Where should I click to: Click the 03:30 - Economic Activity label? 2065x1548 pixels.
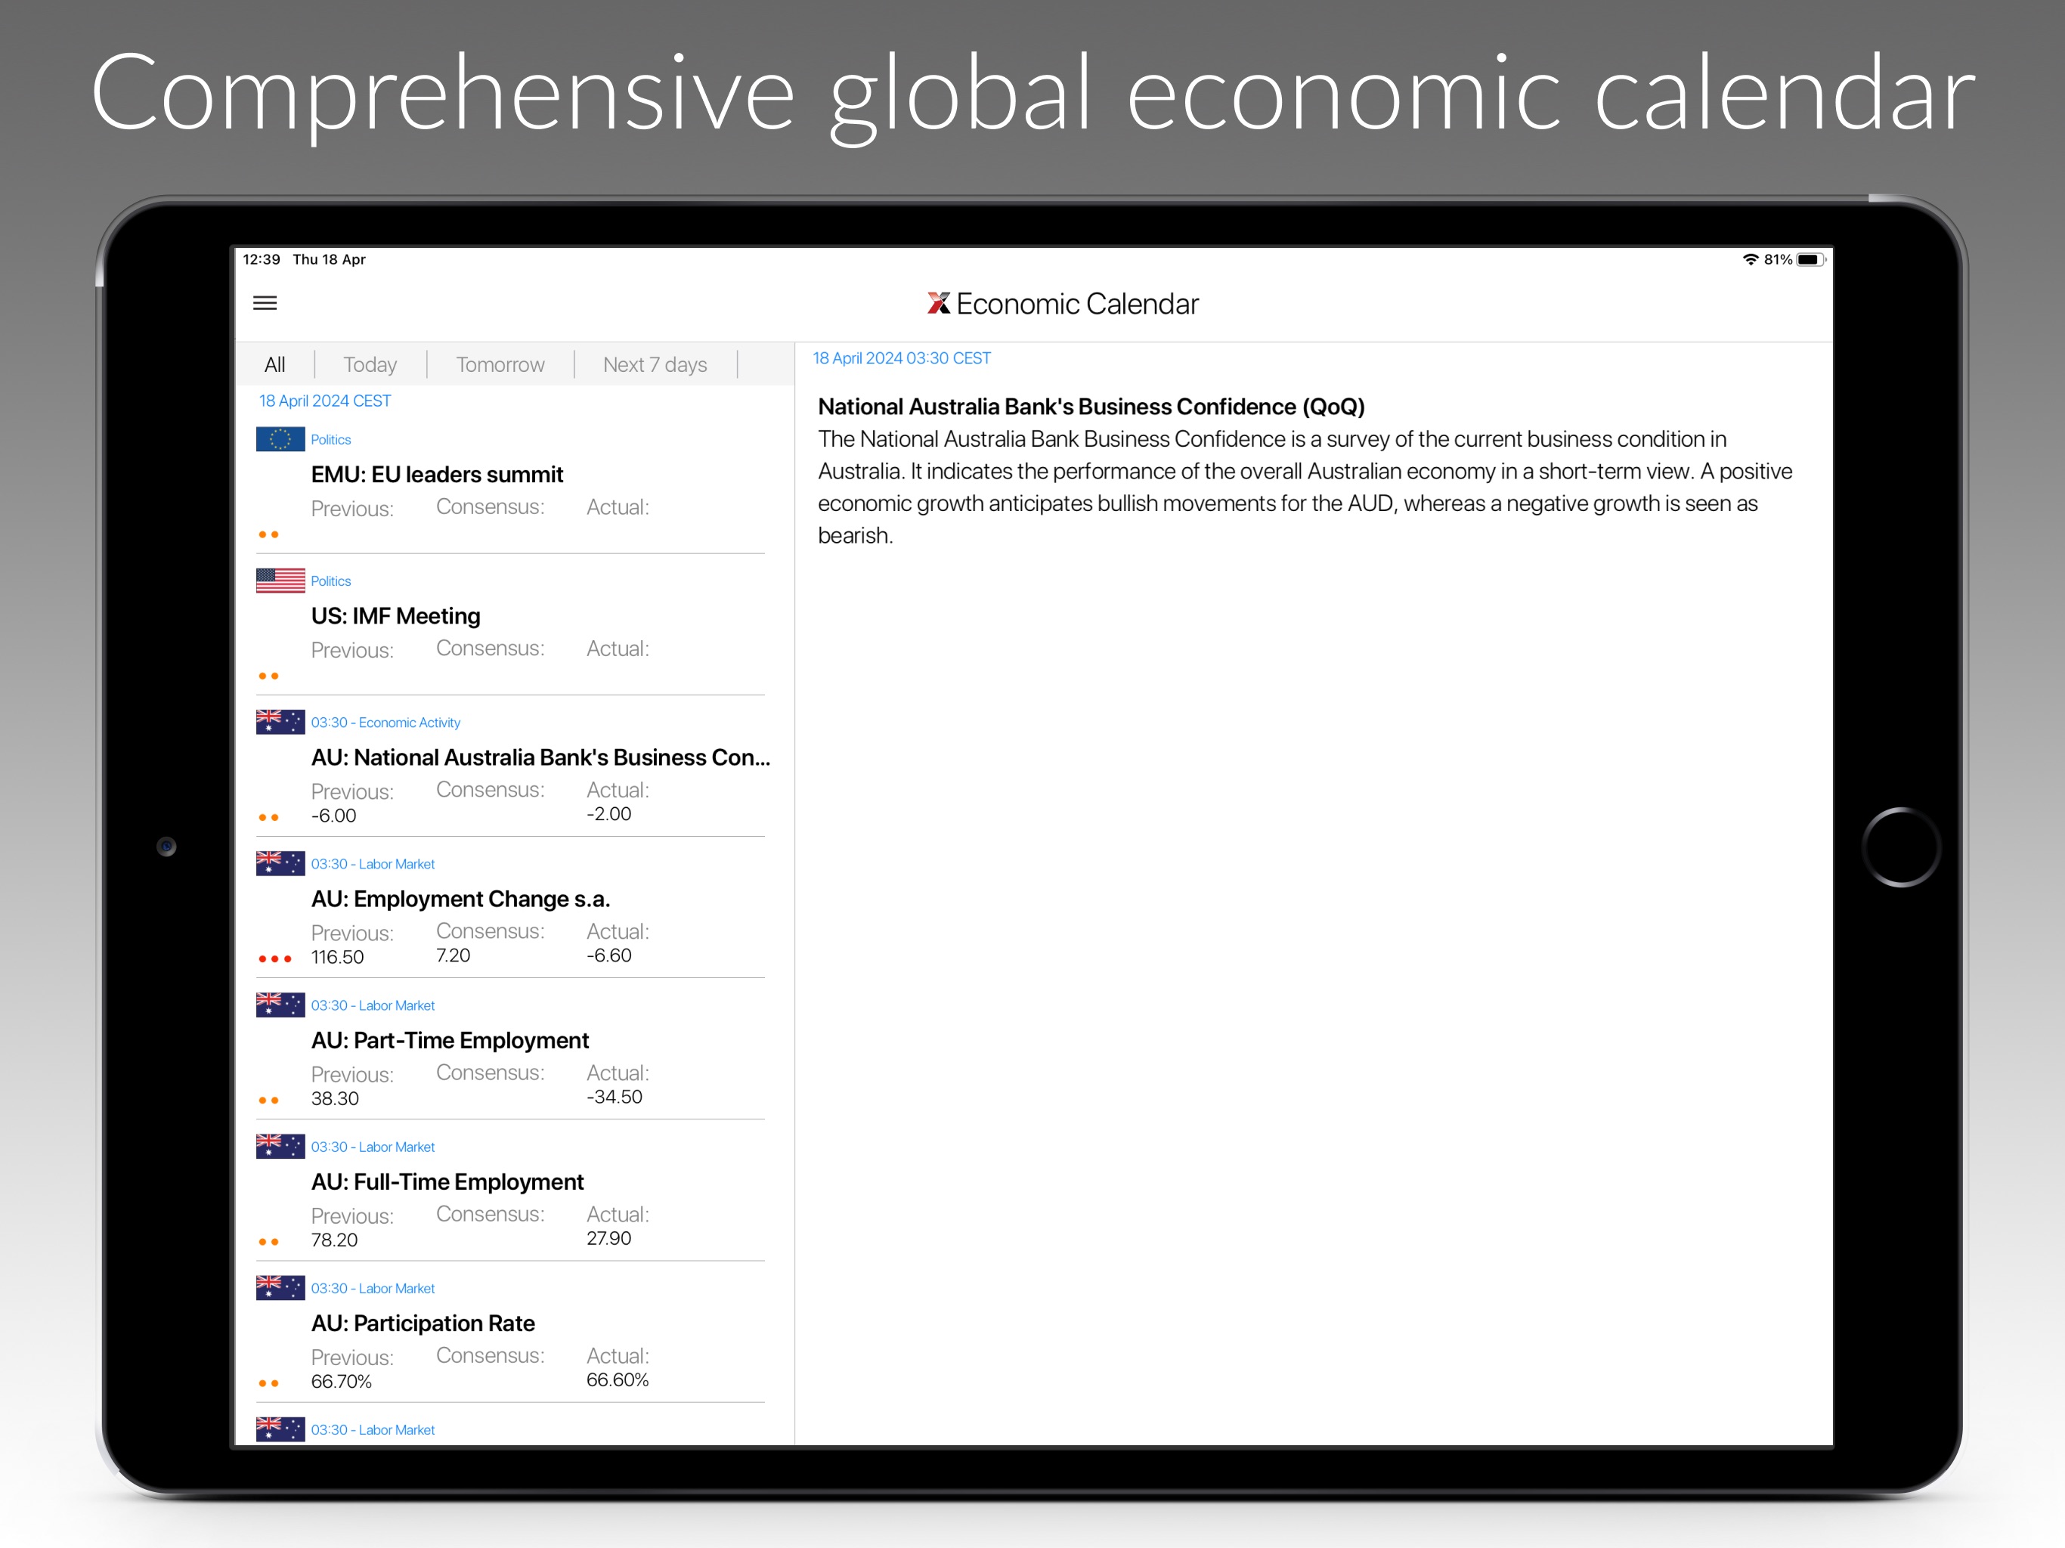pos(385,723)
